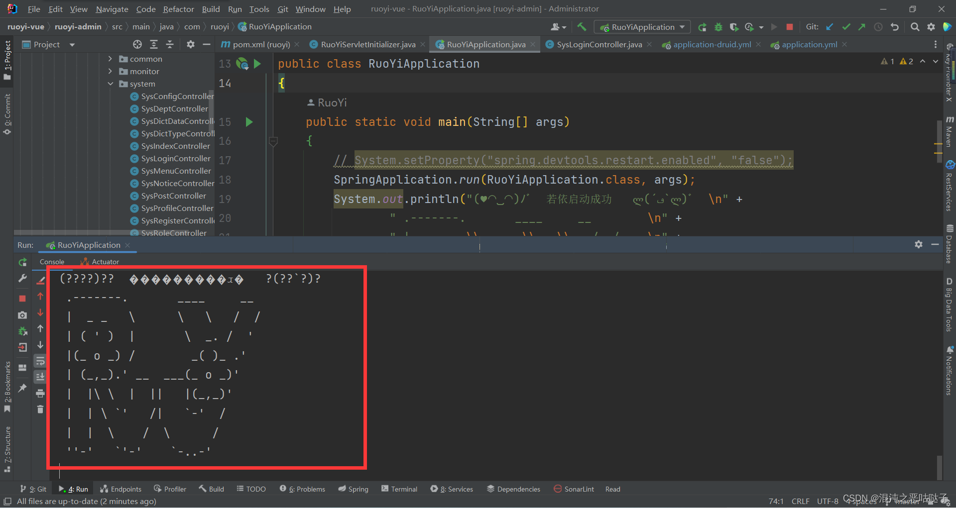956x508 pixels.
Task: Expand the common folder
Action: tap(110, 59)
